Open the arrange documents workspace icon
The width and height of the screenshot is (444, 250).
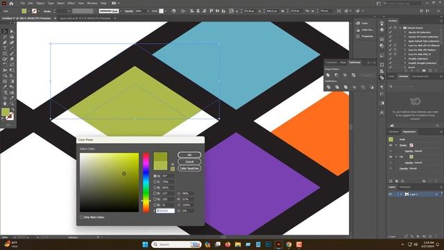coord(115,3)
